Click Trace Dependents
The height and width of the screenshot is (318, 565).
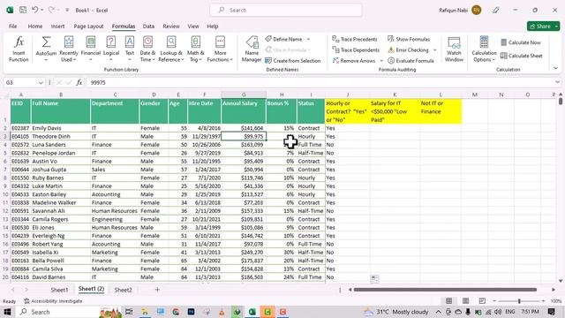(x=356, y=49)
